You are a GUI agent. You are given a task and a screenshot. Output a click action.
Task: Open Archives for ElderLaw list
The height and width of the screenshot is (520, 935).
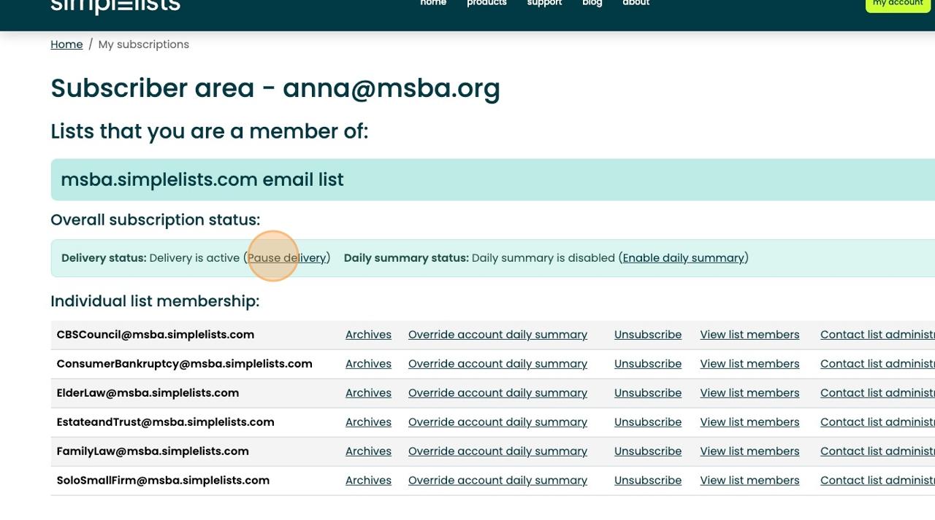pyautogui.click(x=368, y=393)
